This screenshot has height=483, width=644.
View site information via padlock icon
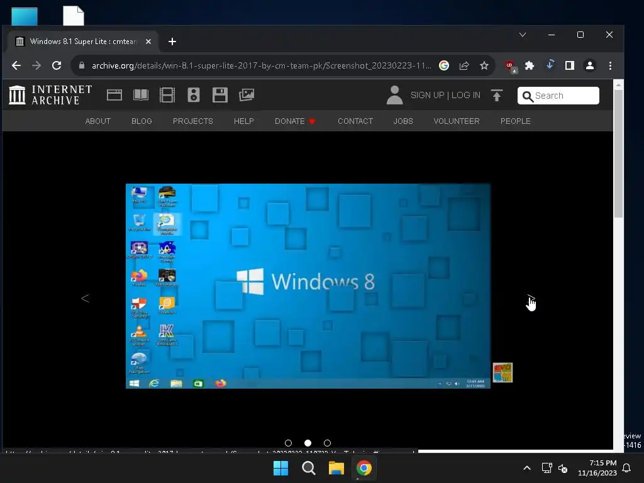click(81, 65)
